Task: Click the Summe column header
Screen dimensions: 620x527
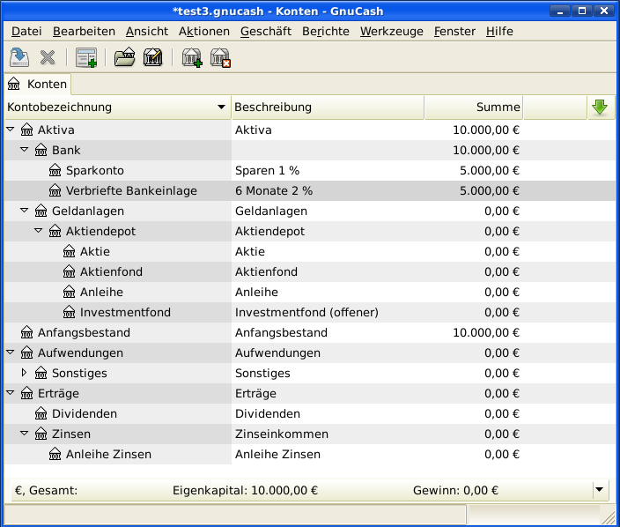Action: click(x=473, y=108)
